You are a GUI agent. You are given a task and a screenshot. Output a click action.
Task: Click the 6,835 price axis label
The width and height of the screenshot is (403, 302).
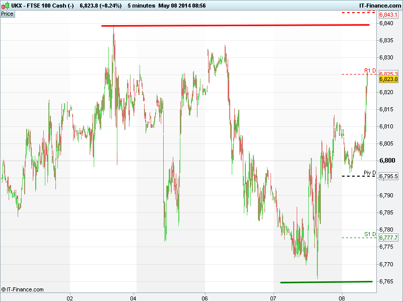click(386, 41)
